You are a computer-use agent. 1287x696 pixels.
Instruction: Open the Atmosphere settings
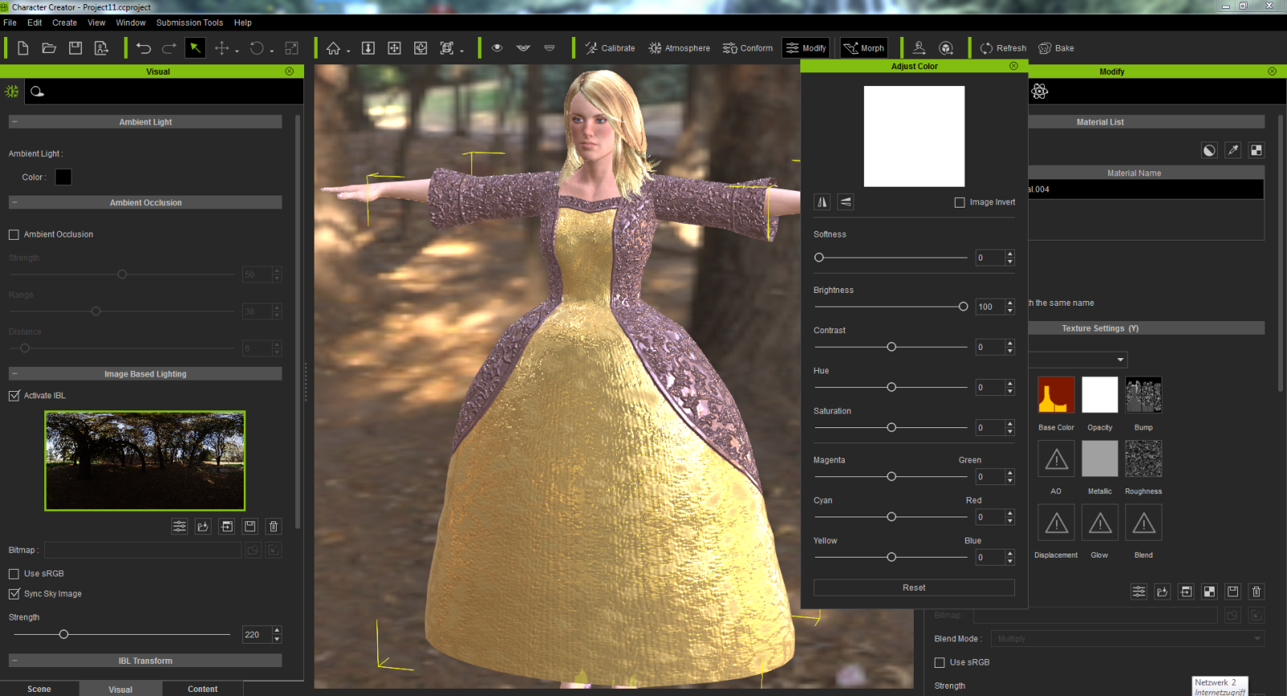pyautogui.click(x=679, y=48)
